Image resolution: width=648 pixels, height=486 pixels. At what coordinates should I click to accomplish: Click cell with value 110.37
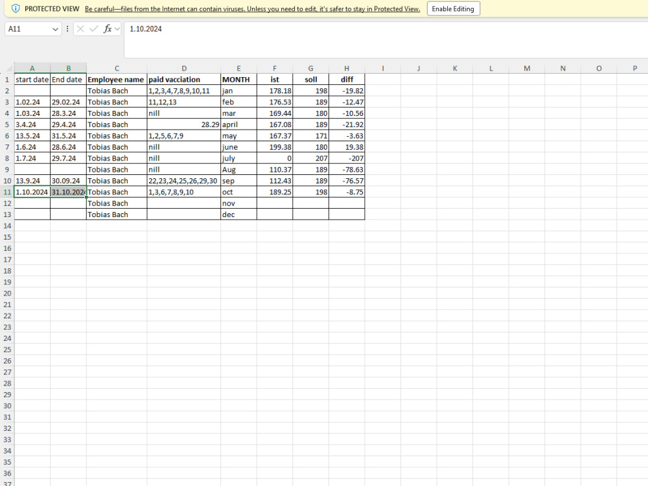tap(275, 169)
